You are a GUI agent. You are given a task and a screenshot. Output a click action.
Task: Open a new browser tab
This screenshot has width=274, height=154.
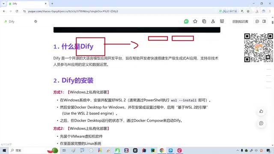coord(52,3)
